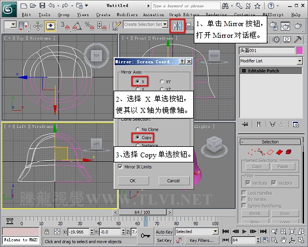Toggle Percent Snap icon

point(90,26)
